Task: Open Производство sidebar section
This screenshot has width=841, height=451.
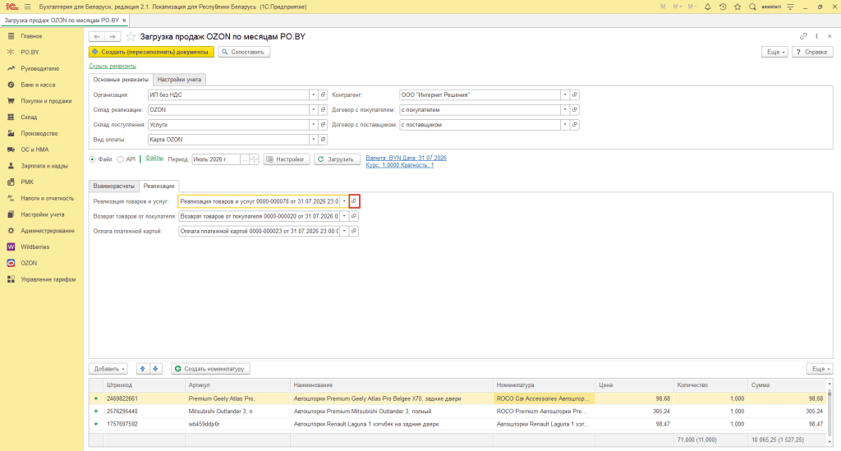Action: pyautogui.click(x=39, y=134)
